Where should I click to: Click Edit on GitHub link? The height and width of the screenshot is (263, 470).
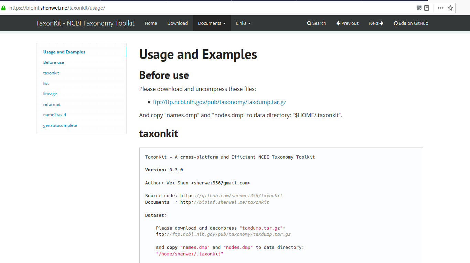coord(411,23)
